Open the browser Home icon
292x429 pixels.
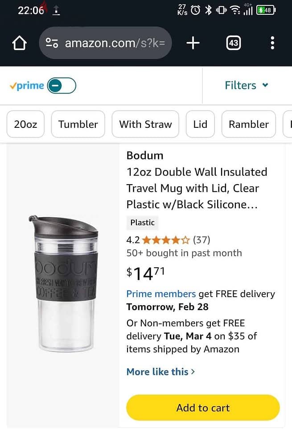pyautogui.click(x=19, y=43)
